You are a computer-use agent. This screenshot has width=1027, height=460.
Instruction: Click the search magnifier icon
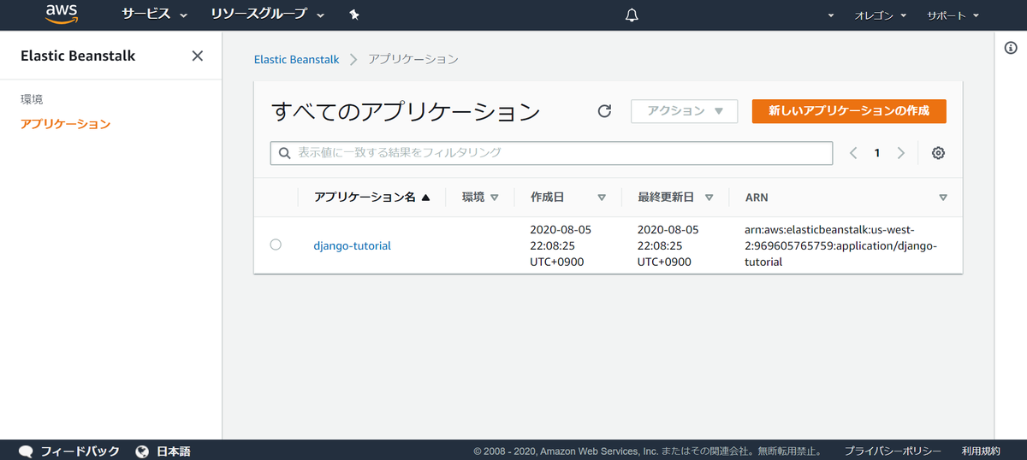[x=285, y=153]
